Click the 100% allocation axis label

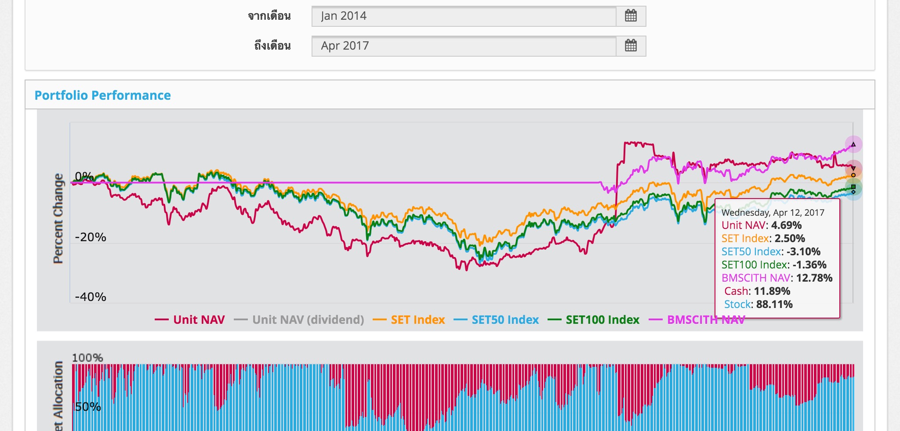[87, 358]
